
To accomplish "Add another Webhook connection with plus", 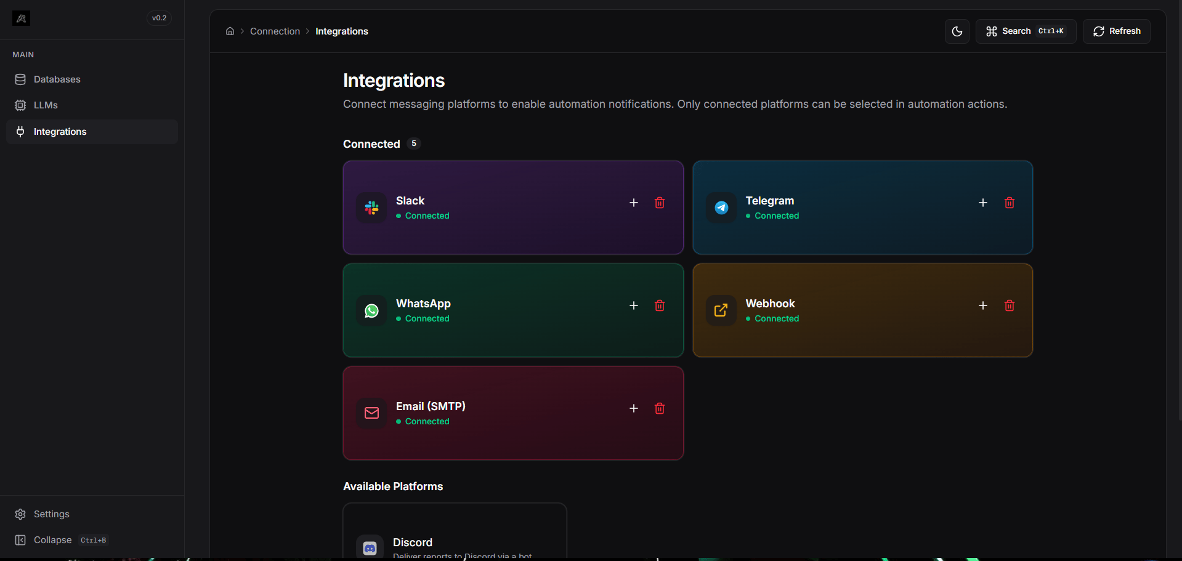I will click(983, 305).
